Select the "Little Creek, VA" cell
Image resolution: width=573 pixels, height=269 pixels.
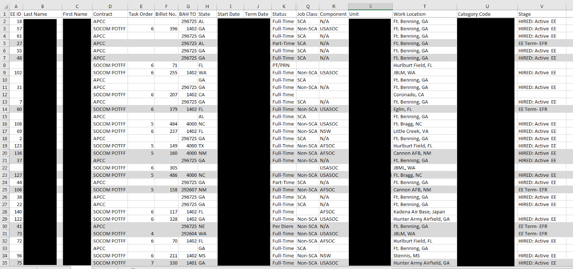coord(425,131)
